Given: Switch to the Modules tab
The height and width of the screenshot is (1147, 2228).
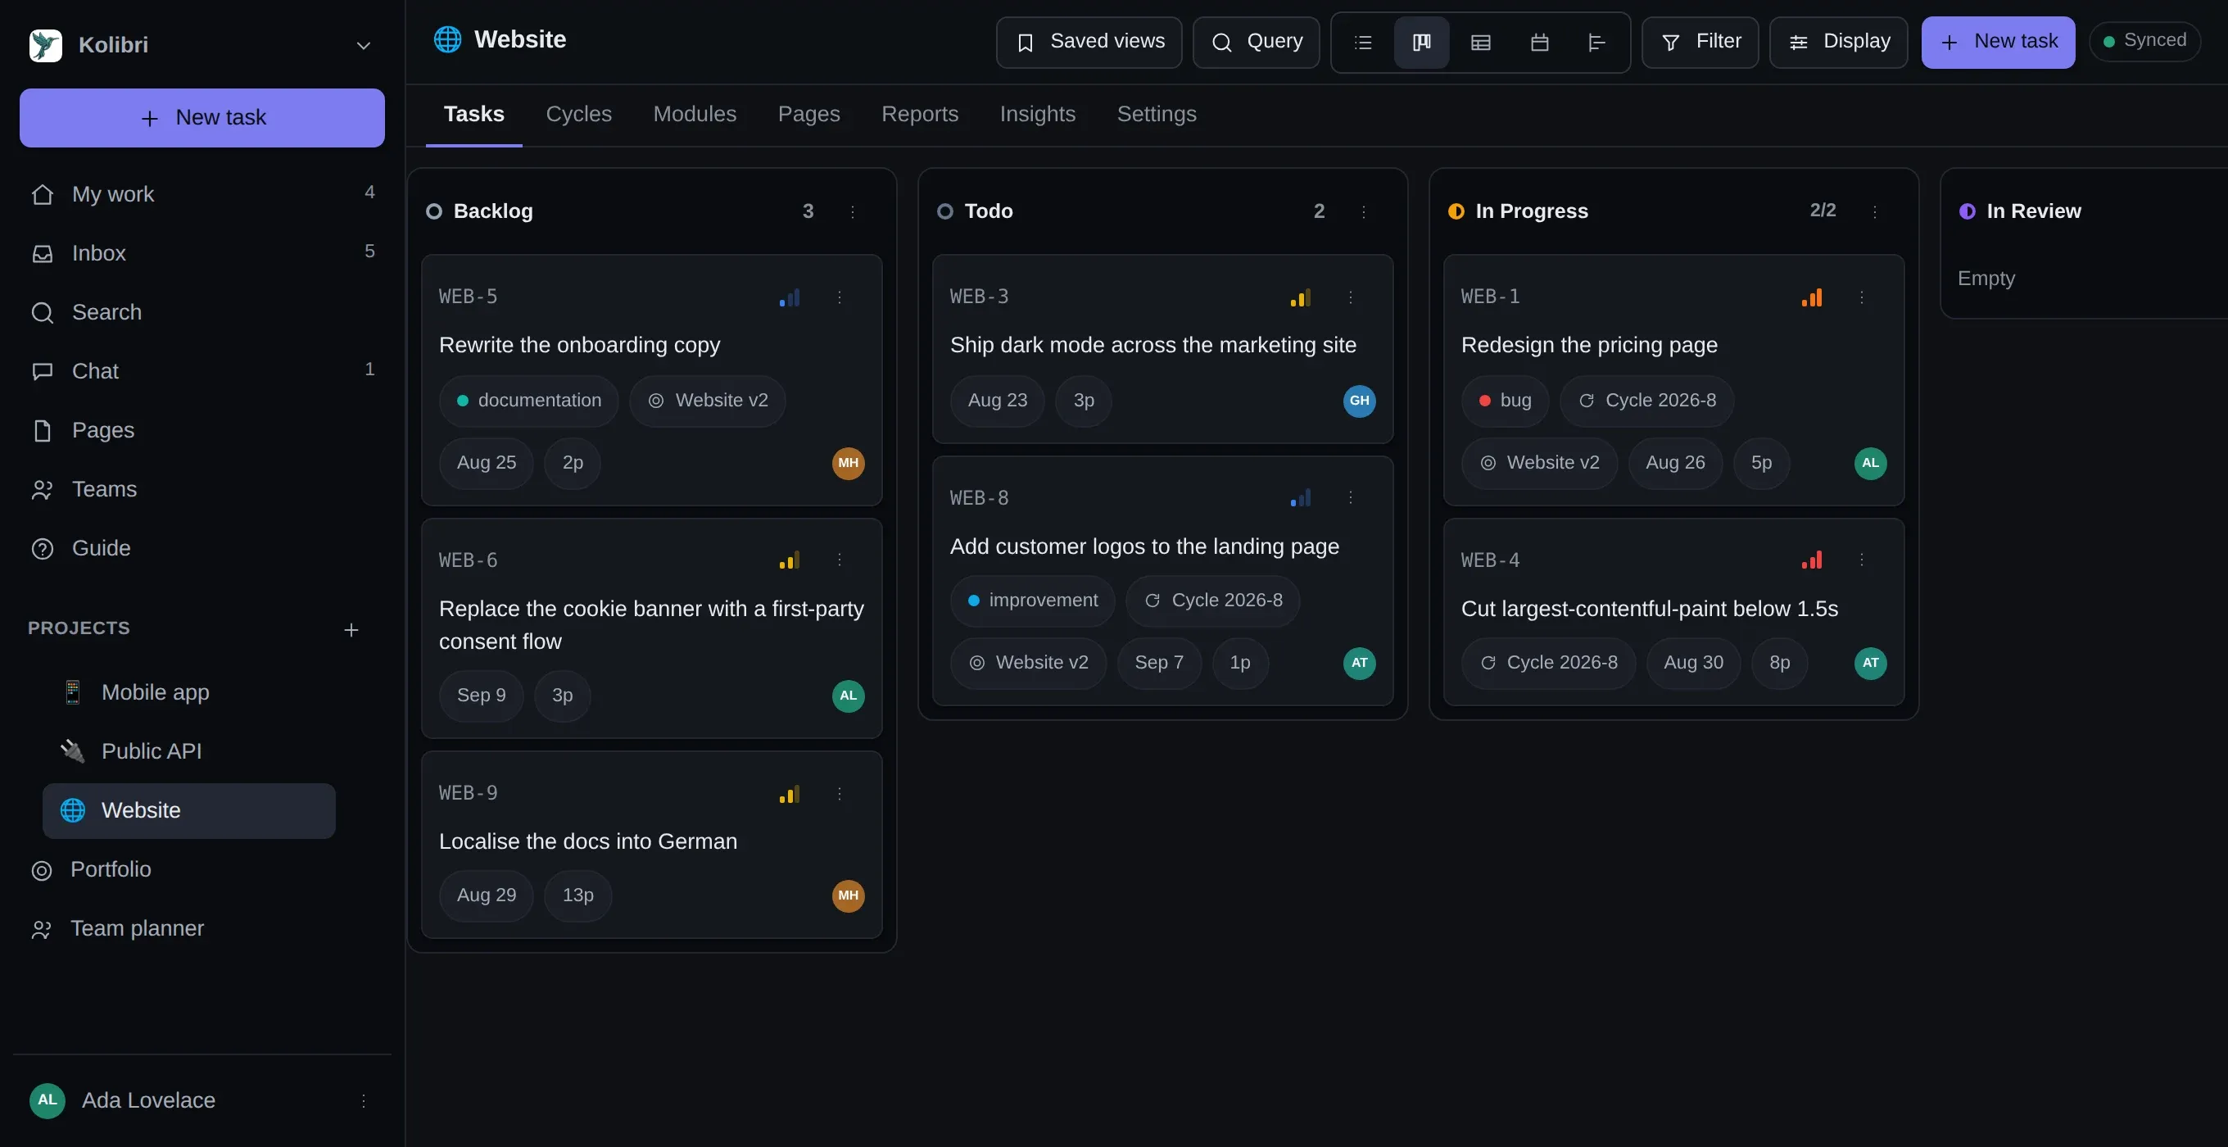Looking at the screenshot, I should click(x=695, y=114).
